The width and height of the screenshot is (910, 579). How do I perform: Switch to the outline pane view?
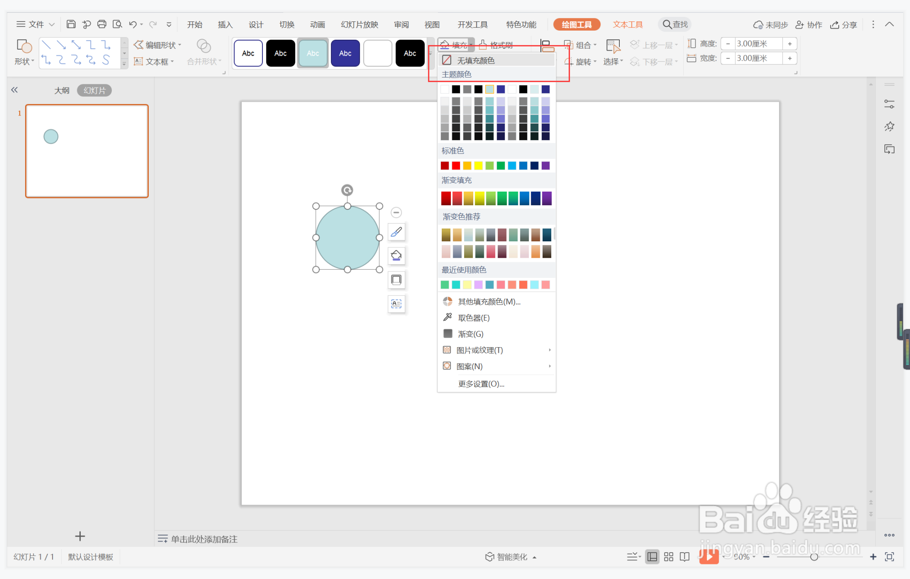click(62, 90)
